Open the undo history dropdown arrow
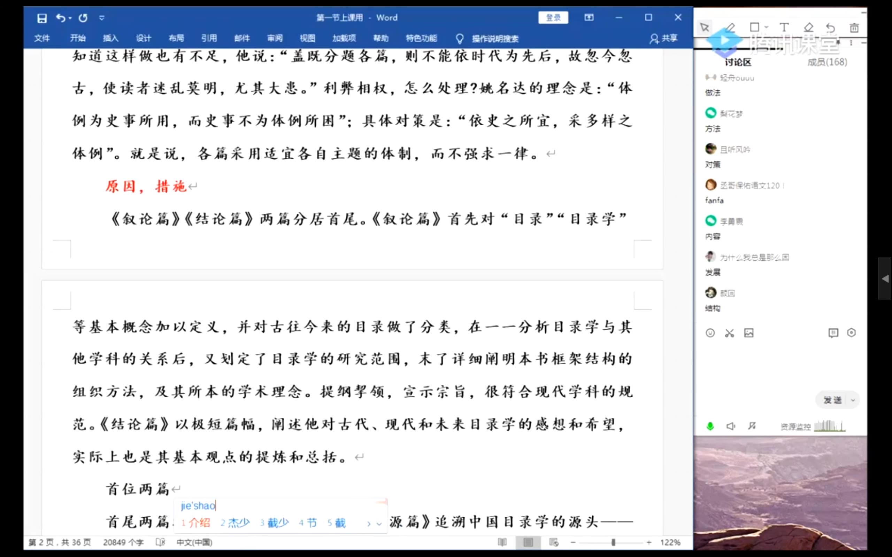Viewport: 892px width, 557px height. tap(70, 18)
